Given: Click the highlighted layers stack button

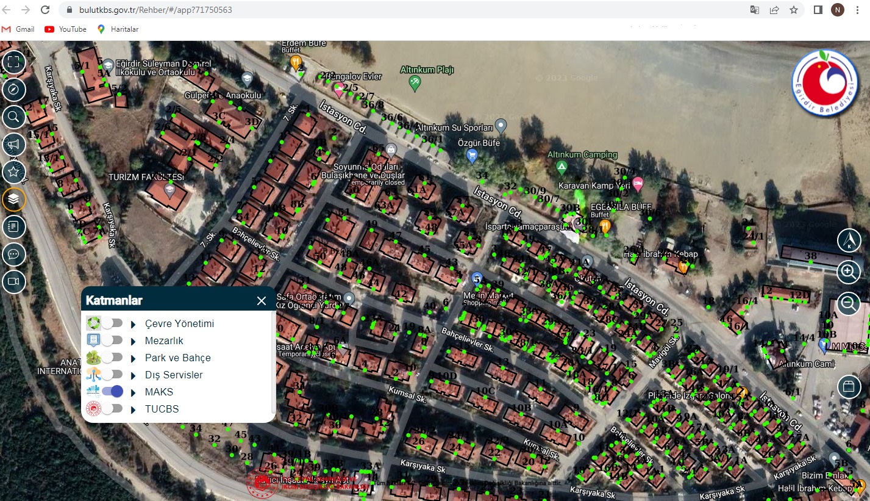Looking at the screenshot, I should pos(14,200).
